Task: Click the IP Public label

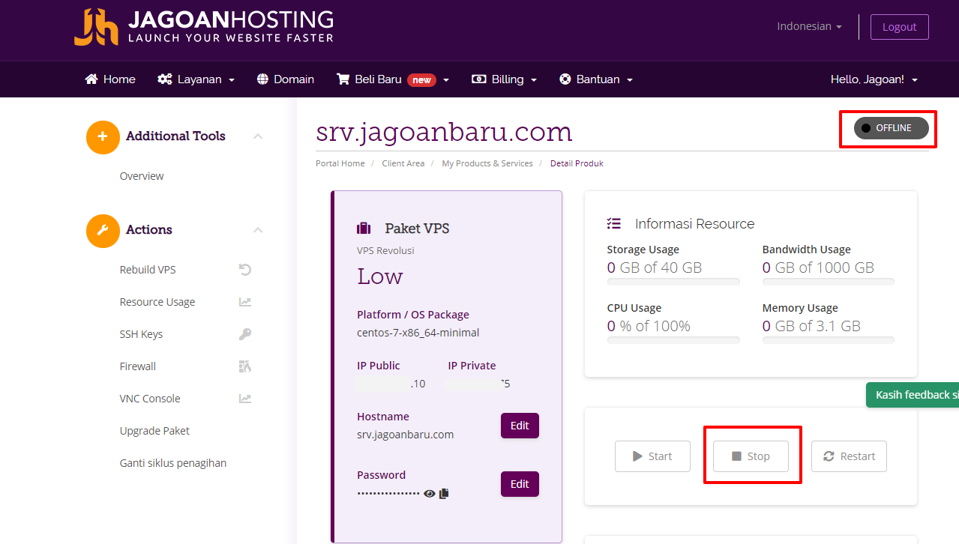Action: (x=379, y=366)
